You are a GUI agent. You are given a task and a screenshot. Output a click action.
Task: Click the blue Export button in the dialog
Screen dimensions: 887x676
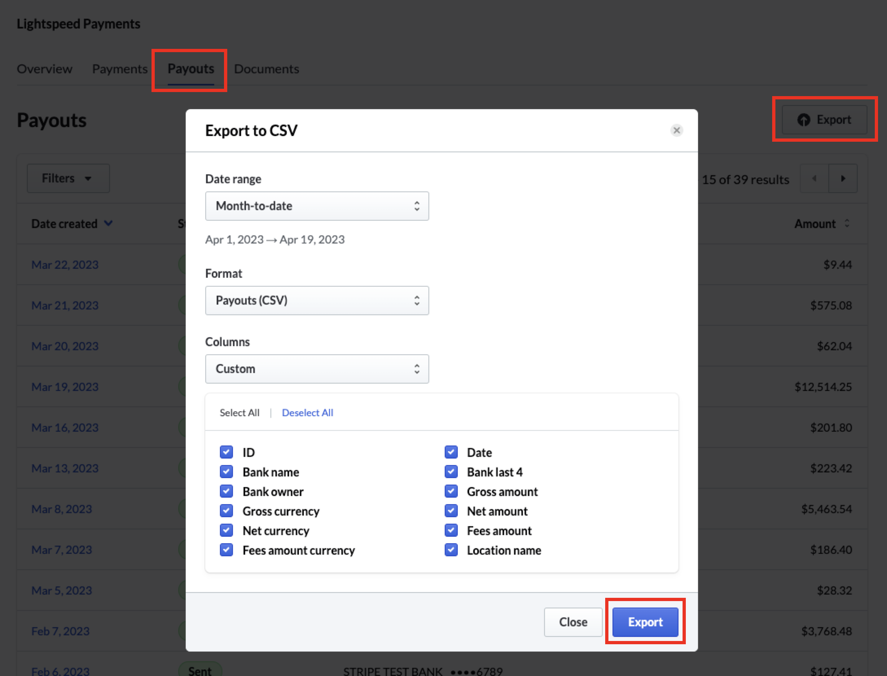click(645, 622)
